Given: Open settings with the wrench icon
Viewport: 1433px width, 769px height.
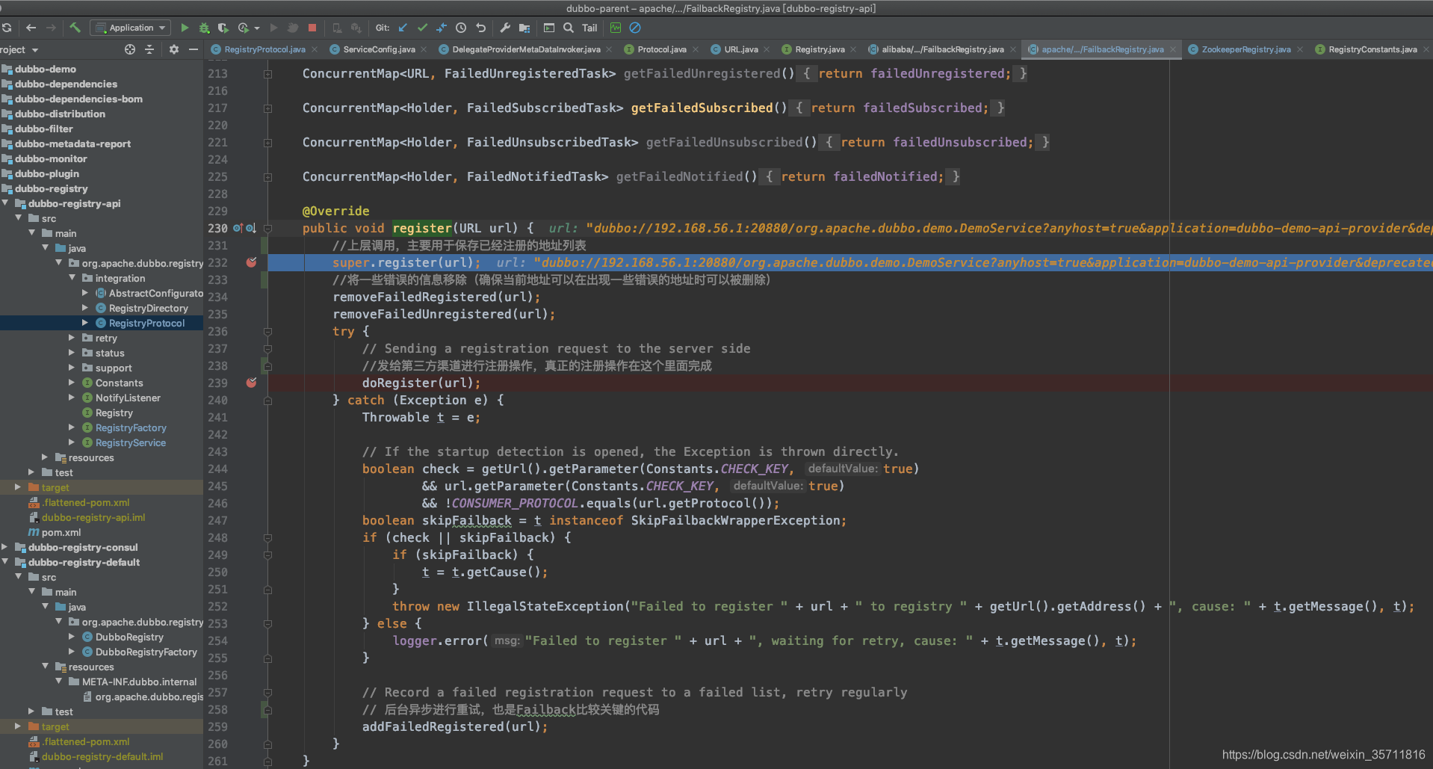Looking at the screenshot, I should coord(505,28).
